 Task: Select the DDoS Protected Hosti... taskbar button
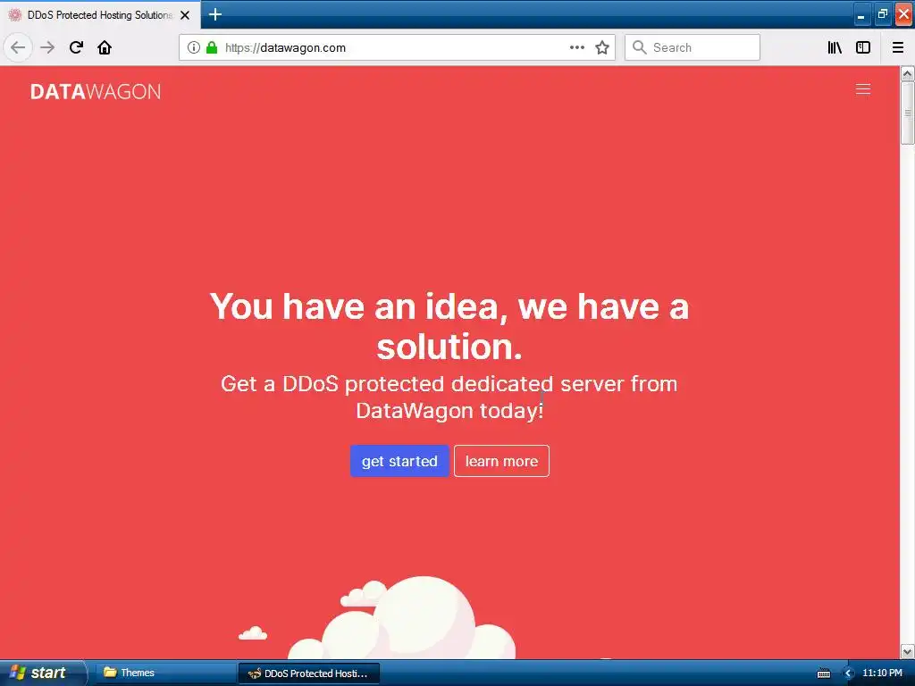pyautogui.click(x=308, y=673)
